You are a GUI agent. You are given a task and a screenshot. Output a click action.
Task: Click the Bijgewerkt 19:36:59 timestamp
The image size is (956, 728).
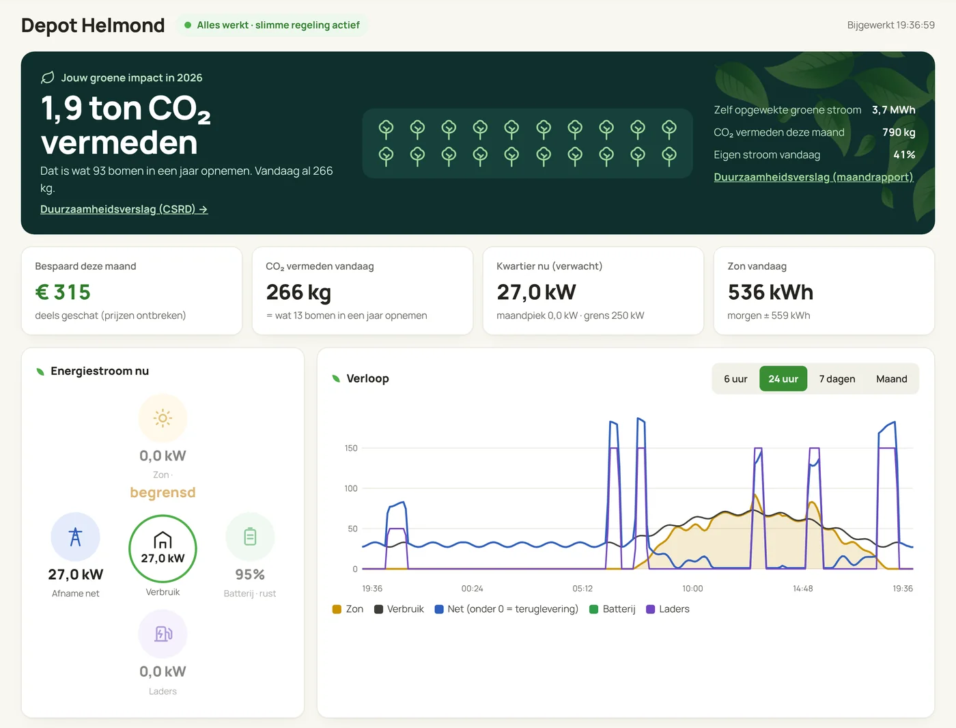tap(891, 25)
